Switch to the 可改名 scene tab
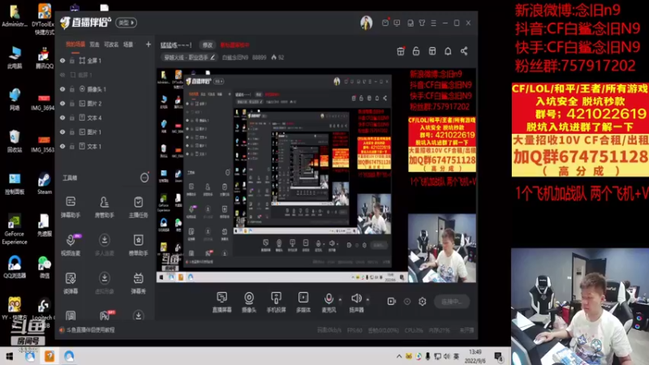 click(x=111, y=45)
